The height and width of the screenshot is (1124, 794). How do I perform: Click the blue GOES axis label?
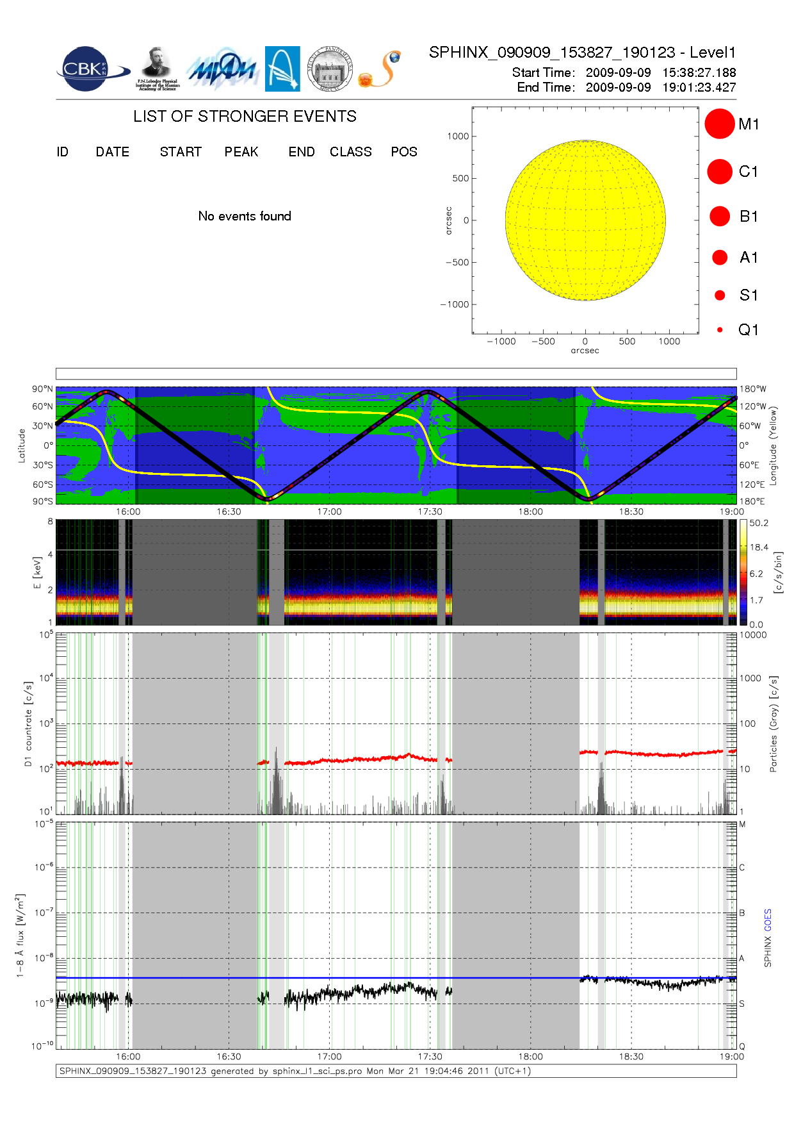click(x=768, y=920)
